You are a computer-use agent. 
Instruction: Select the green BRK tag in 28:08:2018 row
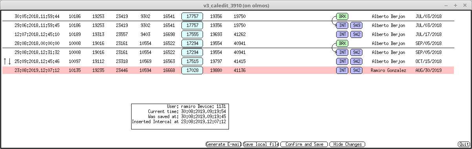tap(342, 43)
